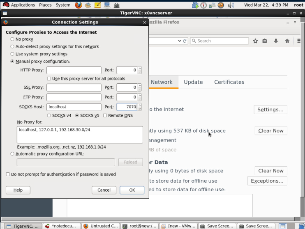Click Clear Now for offline user data
This screenshot has height=229, width=305.
[x=271, y=171]
